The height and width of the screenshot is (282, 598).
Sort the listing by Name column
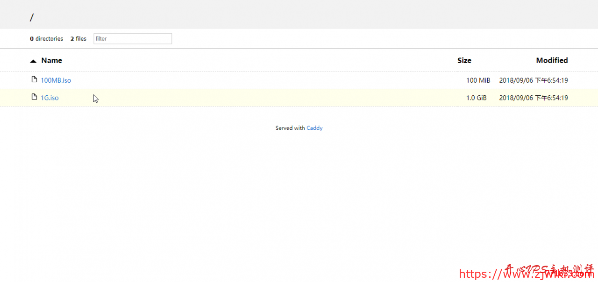tap(51, 60)
